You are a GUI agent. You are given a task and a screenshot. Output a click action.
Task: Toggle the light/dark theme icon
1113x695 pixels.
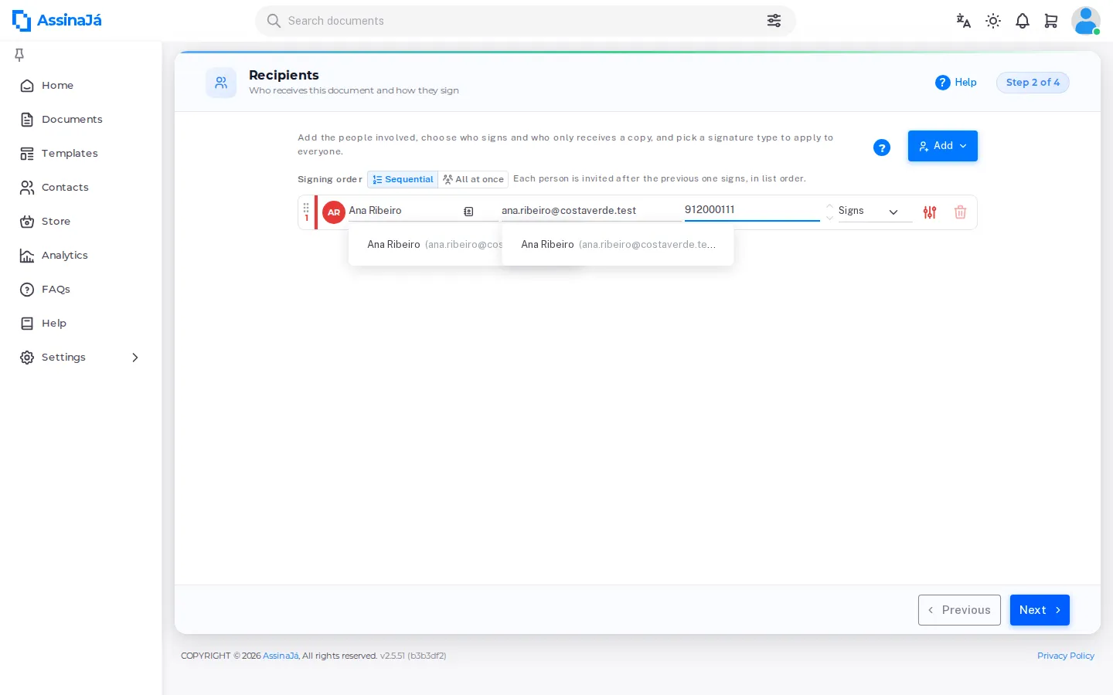993,21
